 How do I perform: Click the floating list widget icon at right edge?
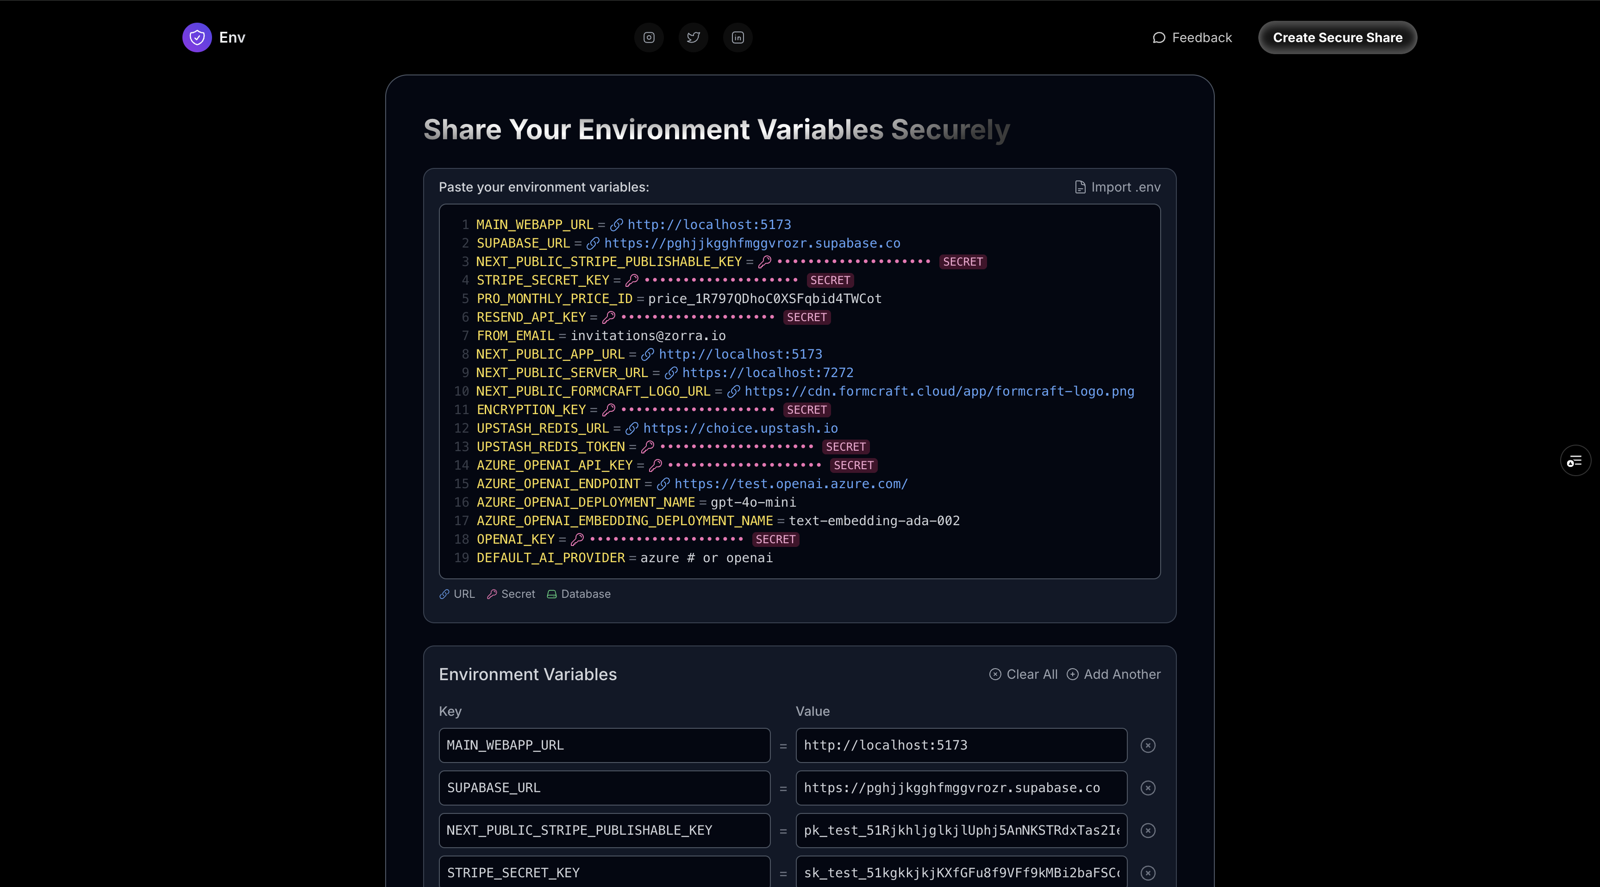(1575, 460)
